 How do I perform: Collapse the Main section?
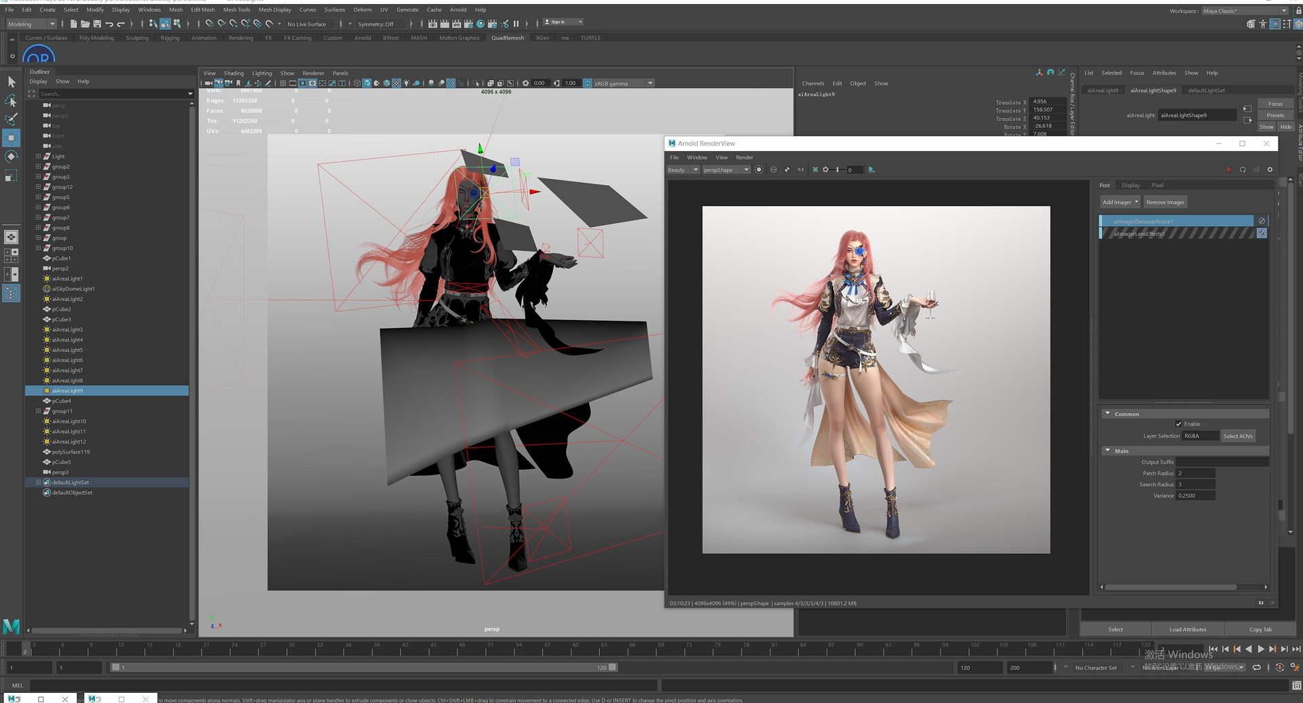coord(1108,451)
